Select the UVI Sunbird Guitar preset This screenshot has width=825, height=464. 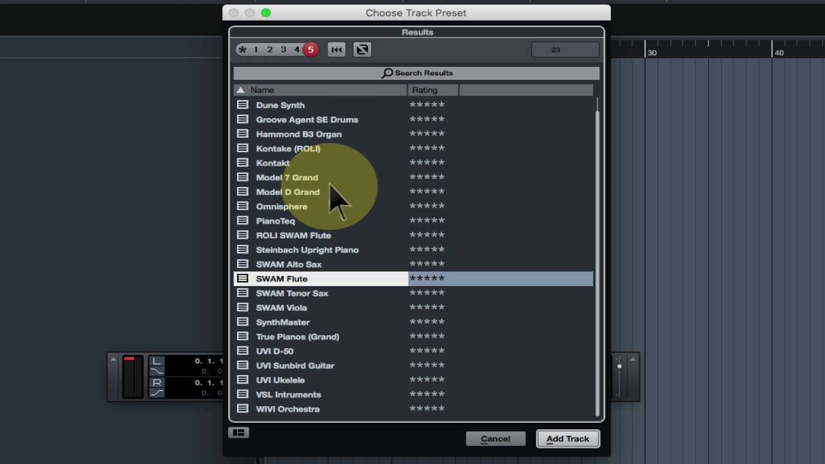(295, 365)
